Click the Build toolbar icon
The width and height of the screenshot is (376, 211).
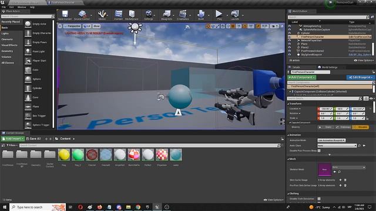click(x=201, y=14)
